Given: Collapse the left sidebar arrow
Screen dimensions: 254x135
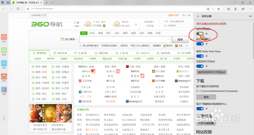Looking at the screenshot, I should tap(4, 118).
